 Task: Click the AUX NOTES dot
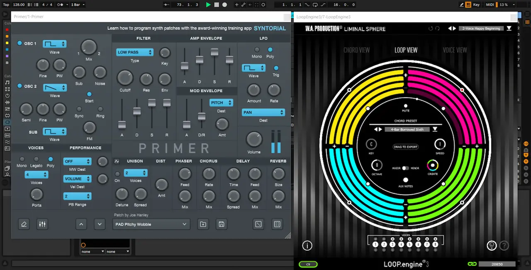coord(406,180)
